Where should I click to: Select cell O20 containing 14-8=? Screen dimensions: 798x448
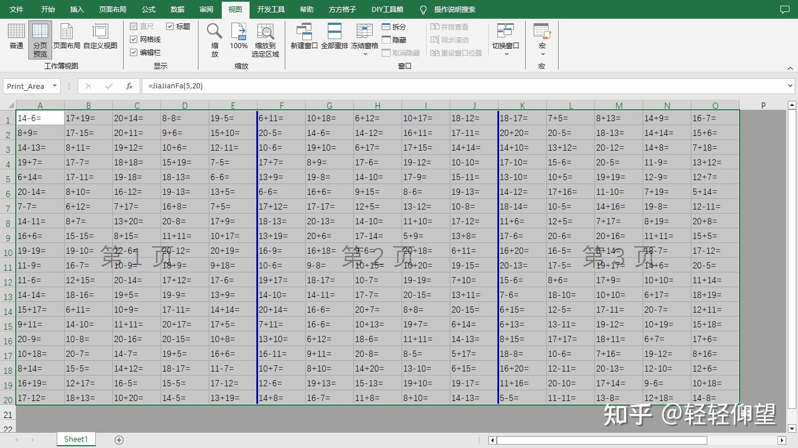(715, 398)
